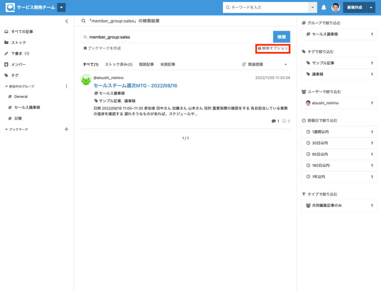Image resolution: width=381 pixels, height=292 pixels.
Task: Switch to 既読記事 tab
Action: coord(146,64)
